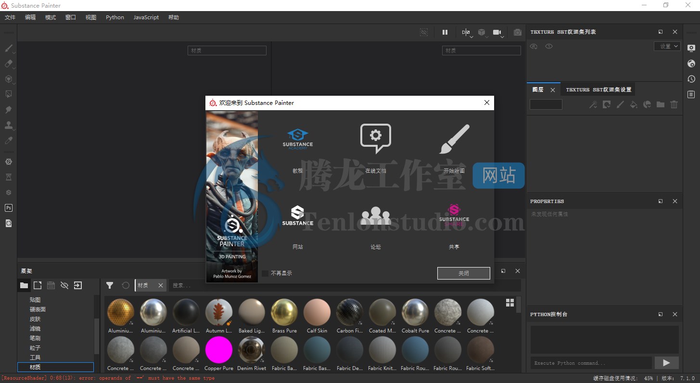Run the Python command with play button
700x383 pixels.
pyautogui.click(x=667, y=363)
